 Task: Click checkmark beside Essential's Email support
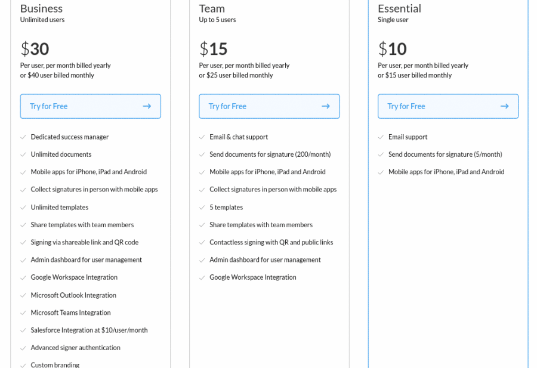(381, 137)
